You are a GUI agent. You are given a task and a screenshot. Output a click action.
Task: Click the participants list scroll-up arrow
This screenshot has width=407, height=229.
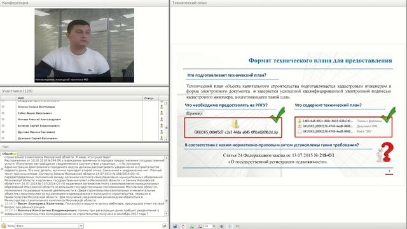167,103
